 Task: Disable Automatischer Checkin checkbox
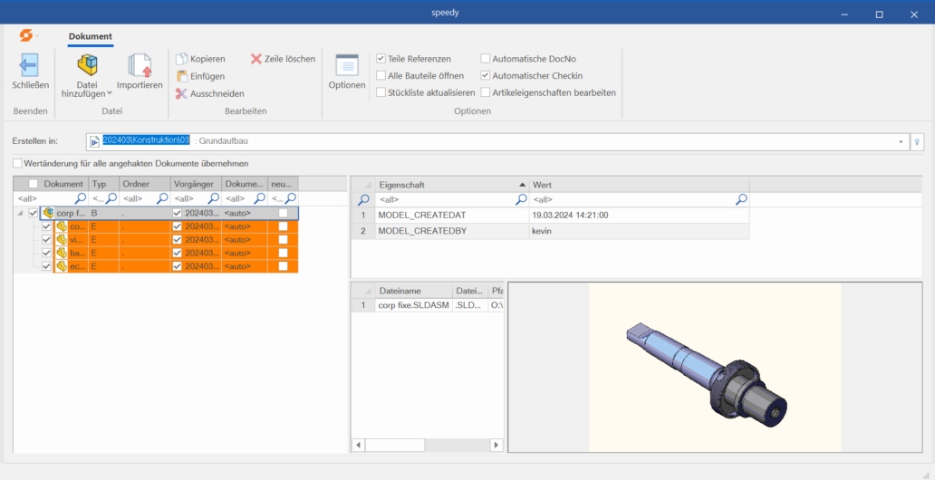(486, 76)
